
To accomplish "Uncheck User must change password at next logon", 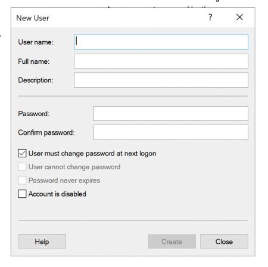I will (x=22, y=153).
